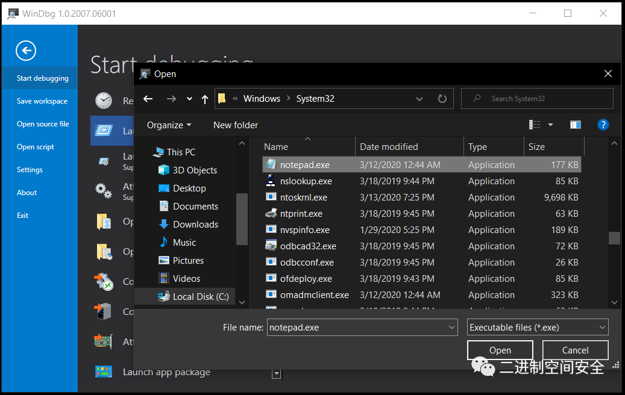The height and width of the screenshot is (395, 625).
Task: Click the Windows breadcrumb in address bar
Action: [262, 99]
